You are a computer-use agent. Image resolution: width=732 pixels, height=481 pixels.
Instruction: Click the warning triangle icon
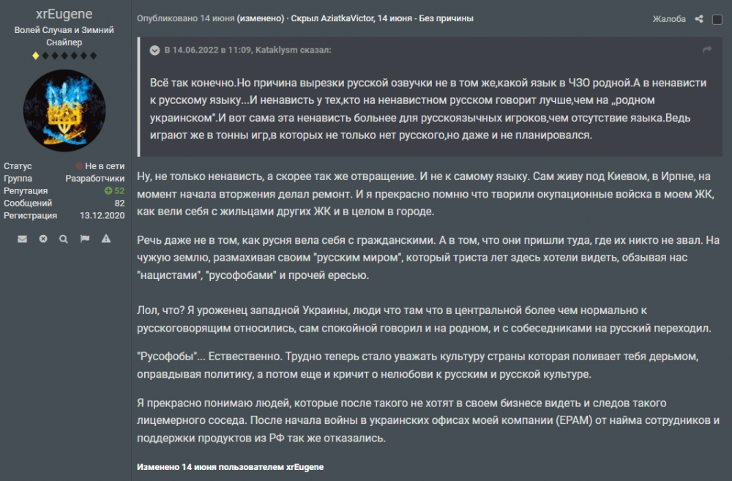(106, 239)
